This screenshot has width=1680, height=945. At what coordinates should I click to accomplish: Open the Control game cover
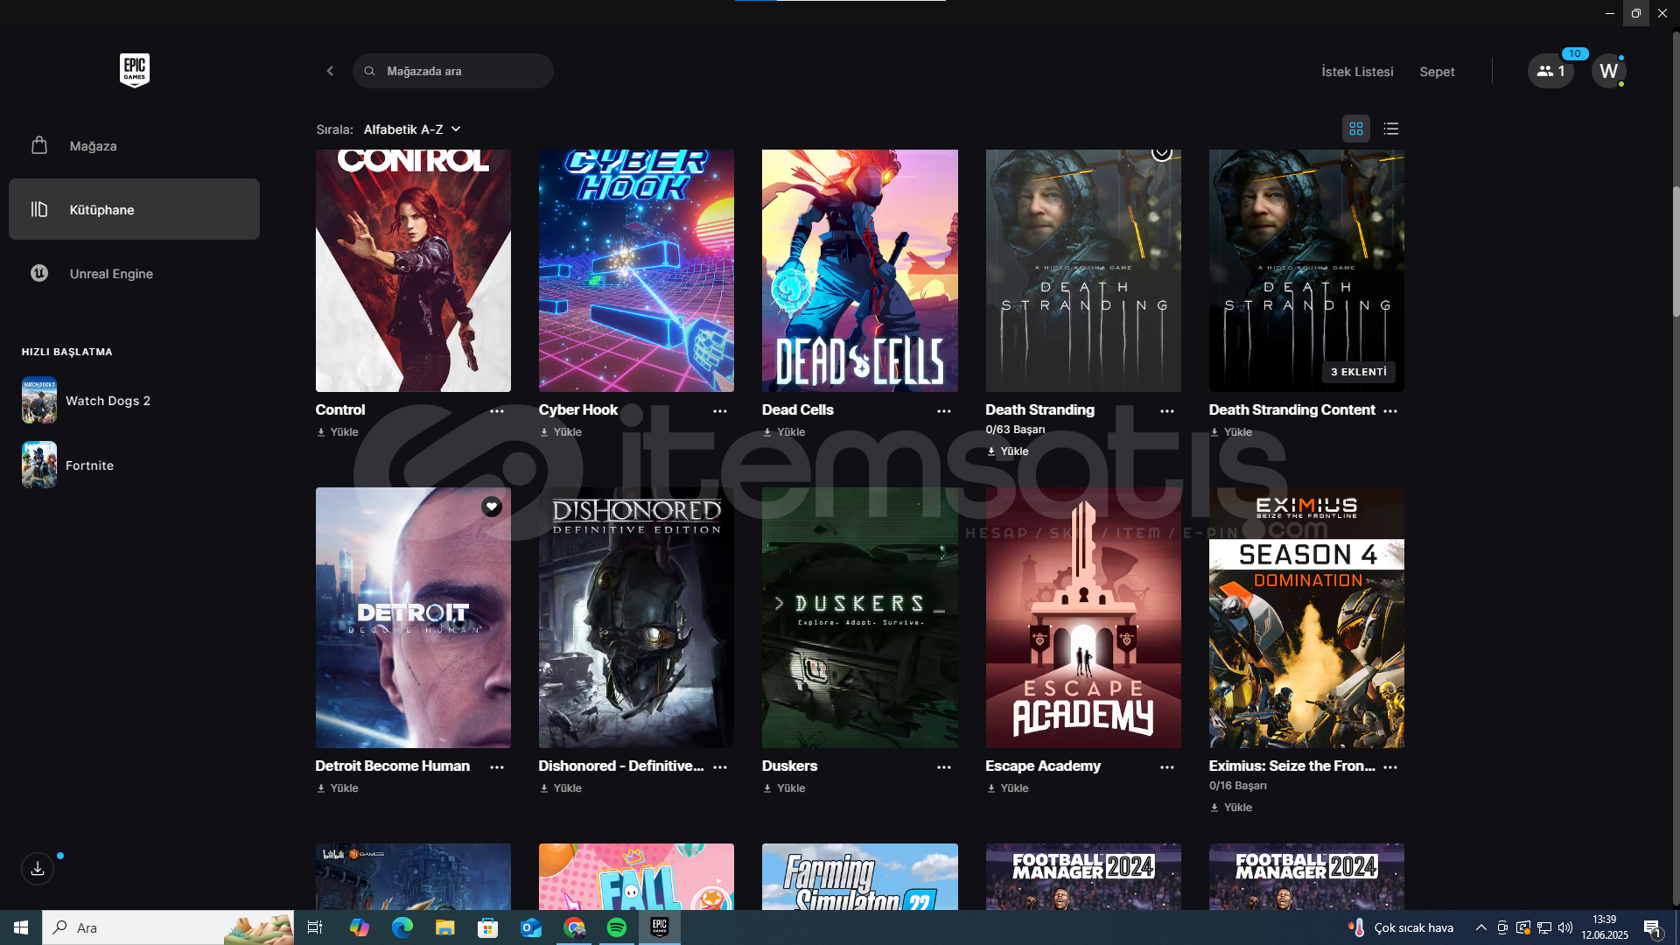[x=413, y=270]
